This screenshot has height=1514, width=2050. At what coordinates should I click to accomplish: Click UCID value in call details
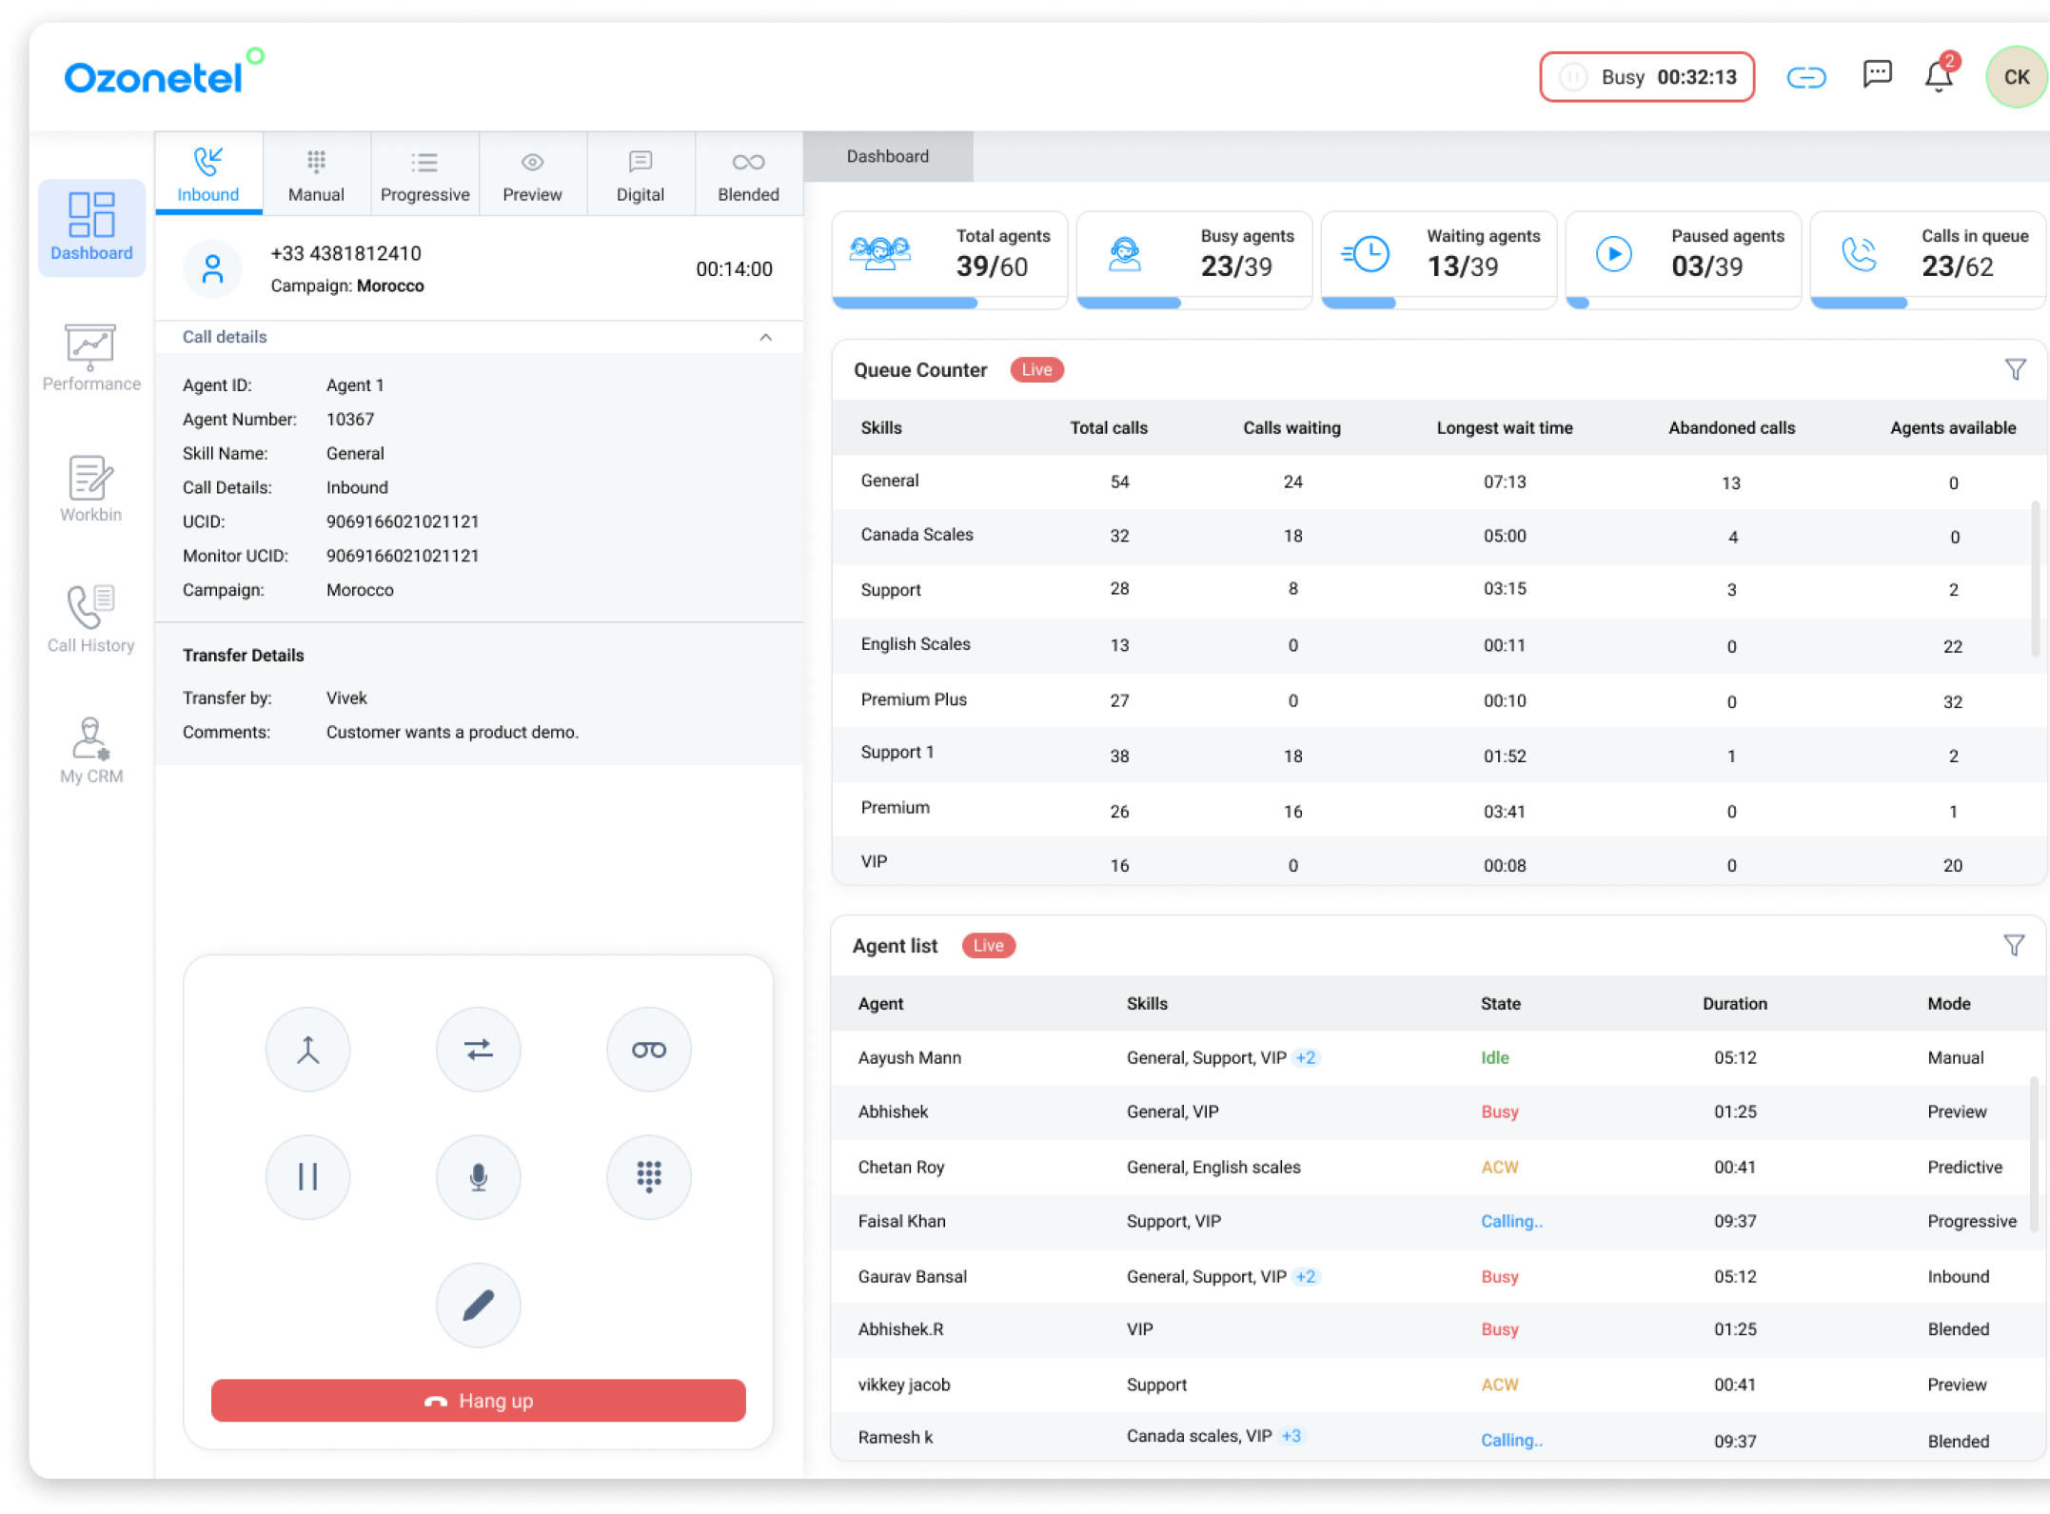tap(402, 521)
